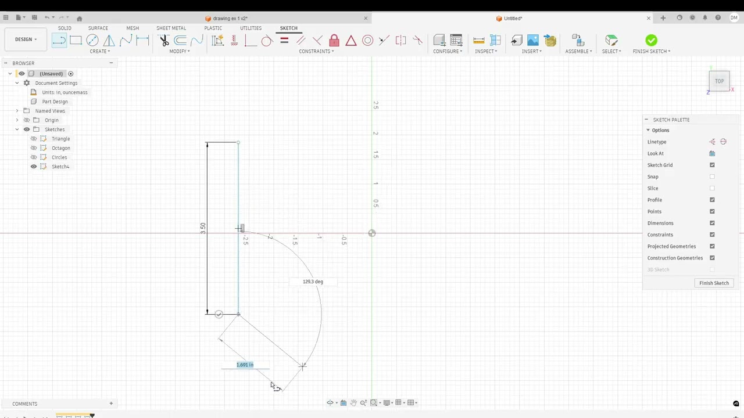Viewport: 744px width, 418px height.
Task: Toggle the Constraints checkbox in palette
Action: 712,235
